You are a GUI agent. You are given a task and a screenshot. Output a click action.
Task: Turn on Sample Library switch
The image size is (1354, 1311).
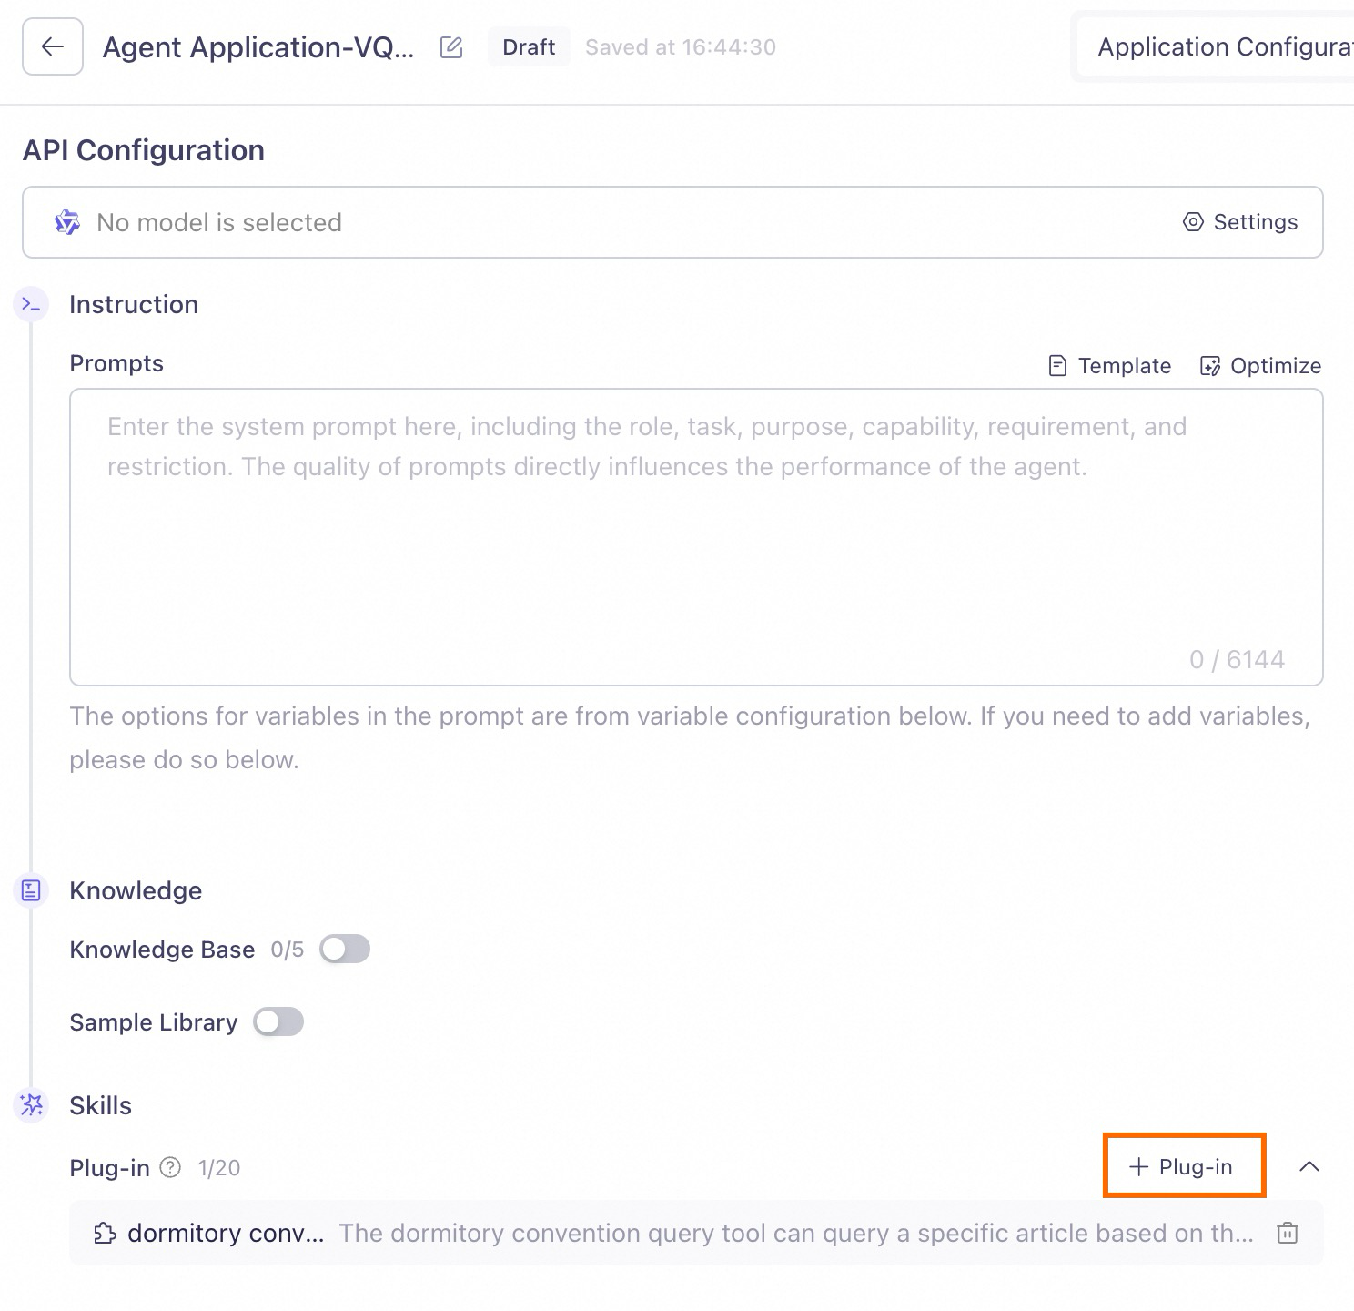pyautogui.click(x=278, y=1021)
